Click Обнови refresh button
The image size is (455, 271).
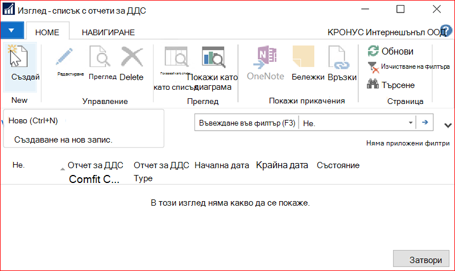(391, 51)
